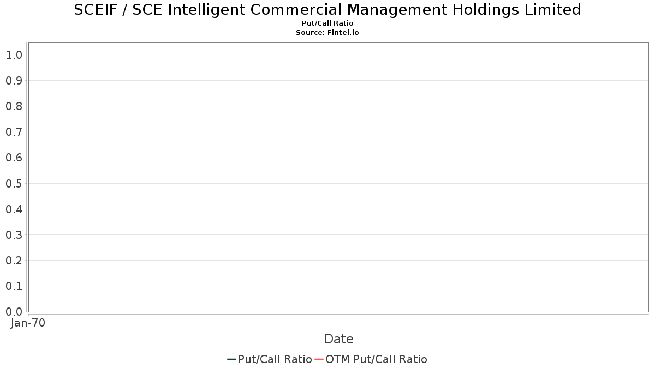The width and height of the screenshot is (655, 368).
Task: Click the 0.8 y-axis label
Action: pyautogui.click(x=14, y=106)
